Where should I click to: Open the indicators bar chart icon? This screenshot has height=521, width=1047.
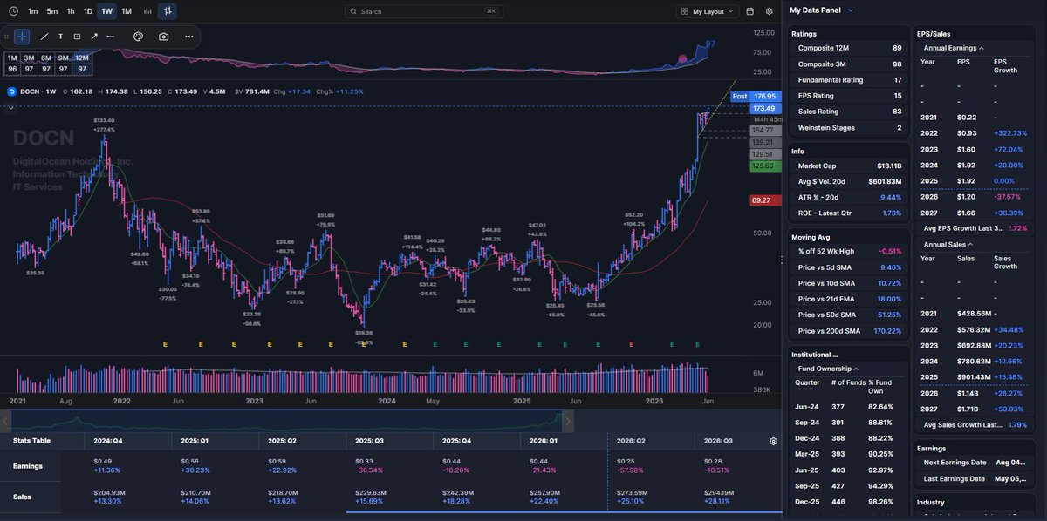coord(147,11)
